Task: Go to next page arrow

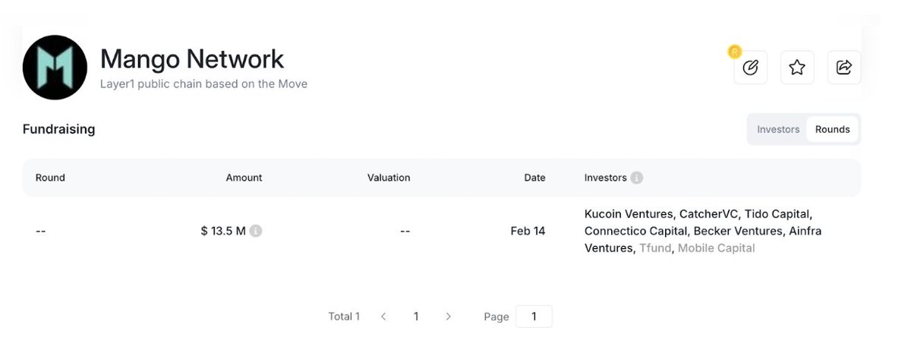Action: [x=449, y=317]
